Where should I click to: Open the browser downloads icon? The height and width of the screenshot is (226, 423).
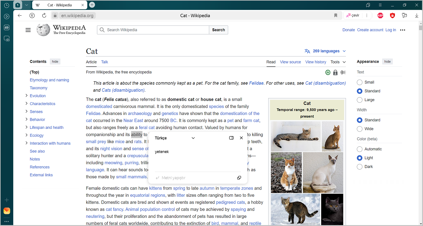[x=417, y=15]
